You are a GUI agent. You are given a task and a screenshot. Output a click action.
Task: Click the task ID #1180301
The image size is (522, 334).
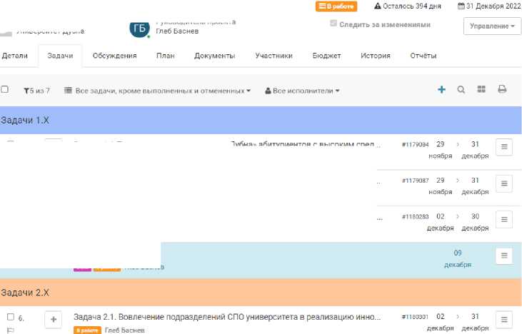(415, 317)
